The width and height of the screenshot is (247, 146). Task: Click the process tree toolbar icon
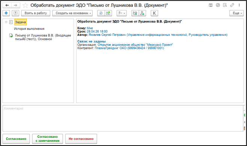tap(135, 13)
